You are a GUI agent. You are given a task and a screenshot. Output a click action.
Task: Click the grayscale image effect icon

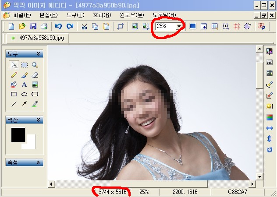[270, 62]
